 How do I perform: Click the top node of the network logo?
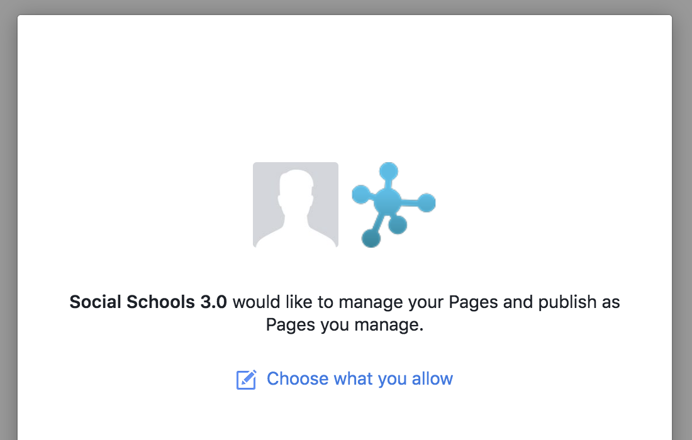(x=388, y=172)
